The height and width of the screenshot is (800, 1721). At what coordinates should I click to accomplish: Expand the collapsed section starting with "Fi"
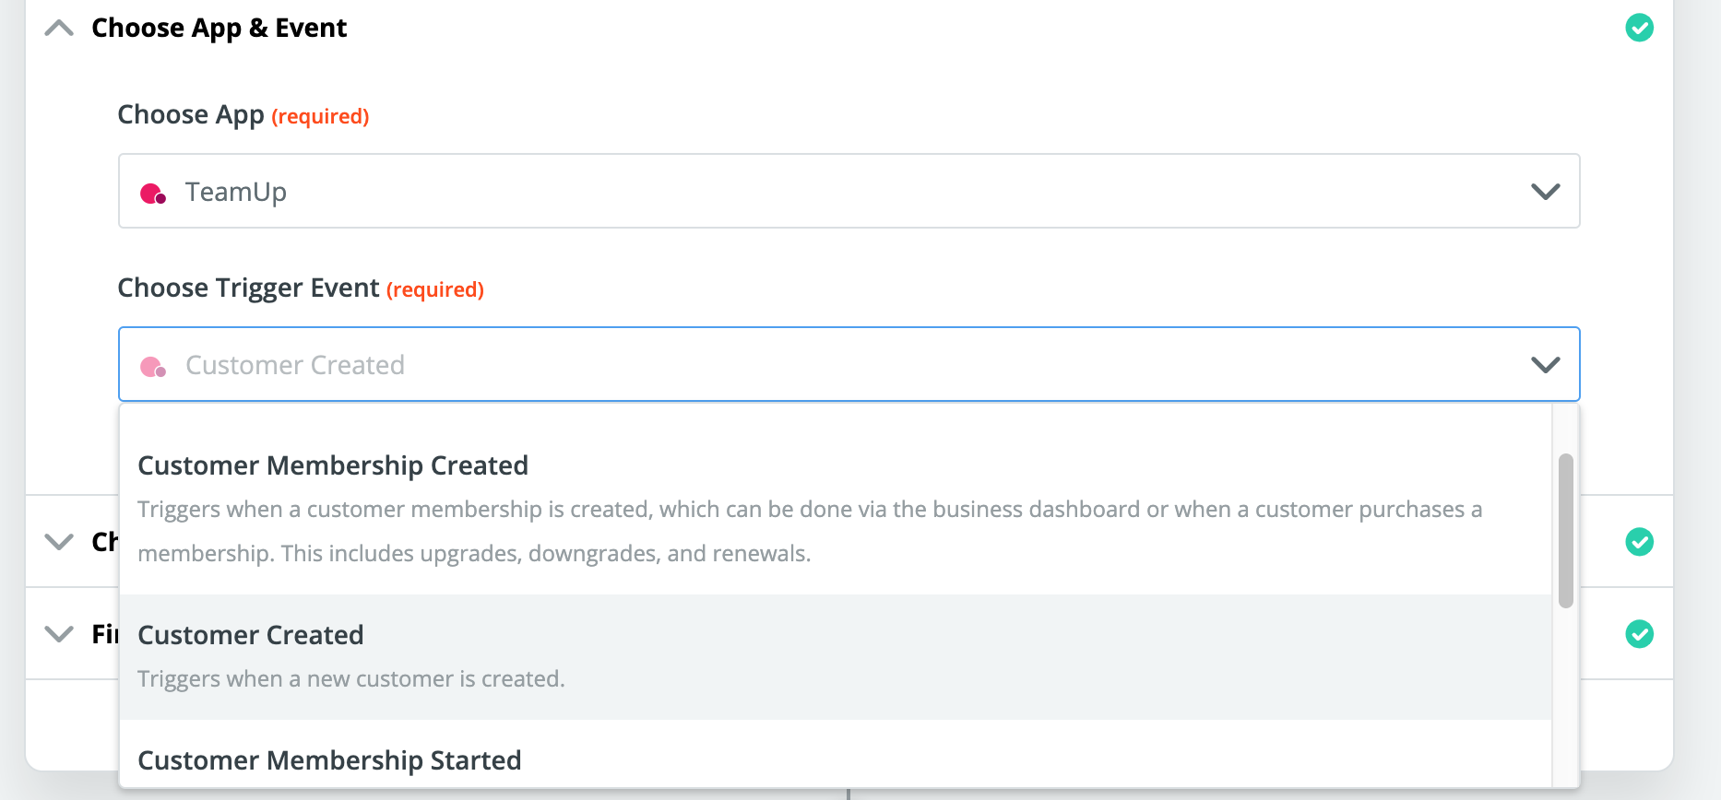59,634
